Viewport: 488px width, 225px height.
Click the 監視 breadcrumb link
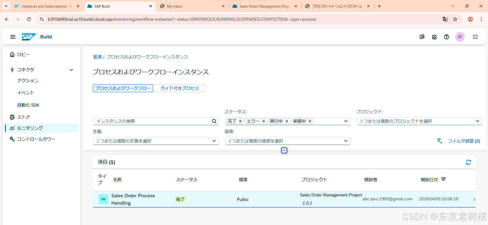click(x=98, y=57)
